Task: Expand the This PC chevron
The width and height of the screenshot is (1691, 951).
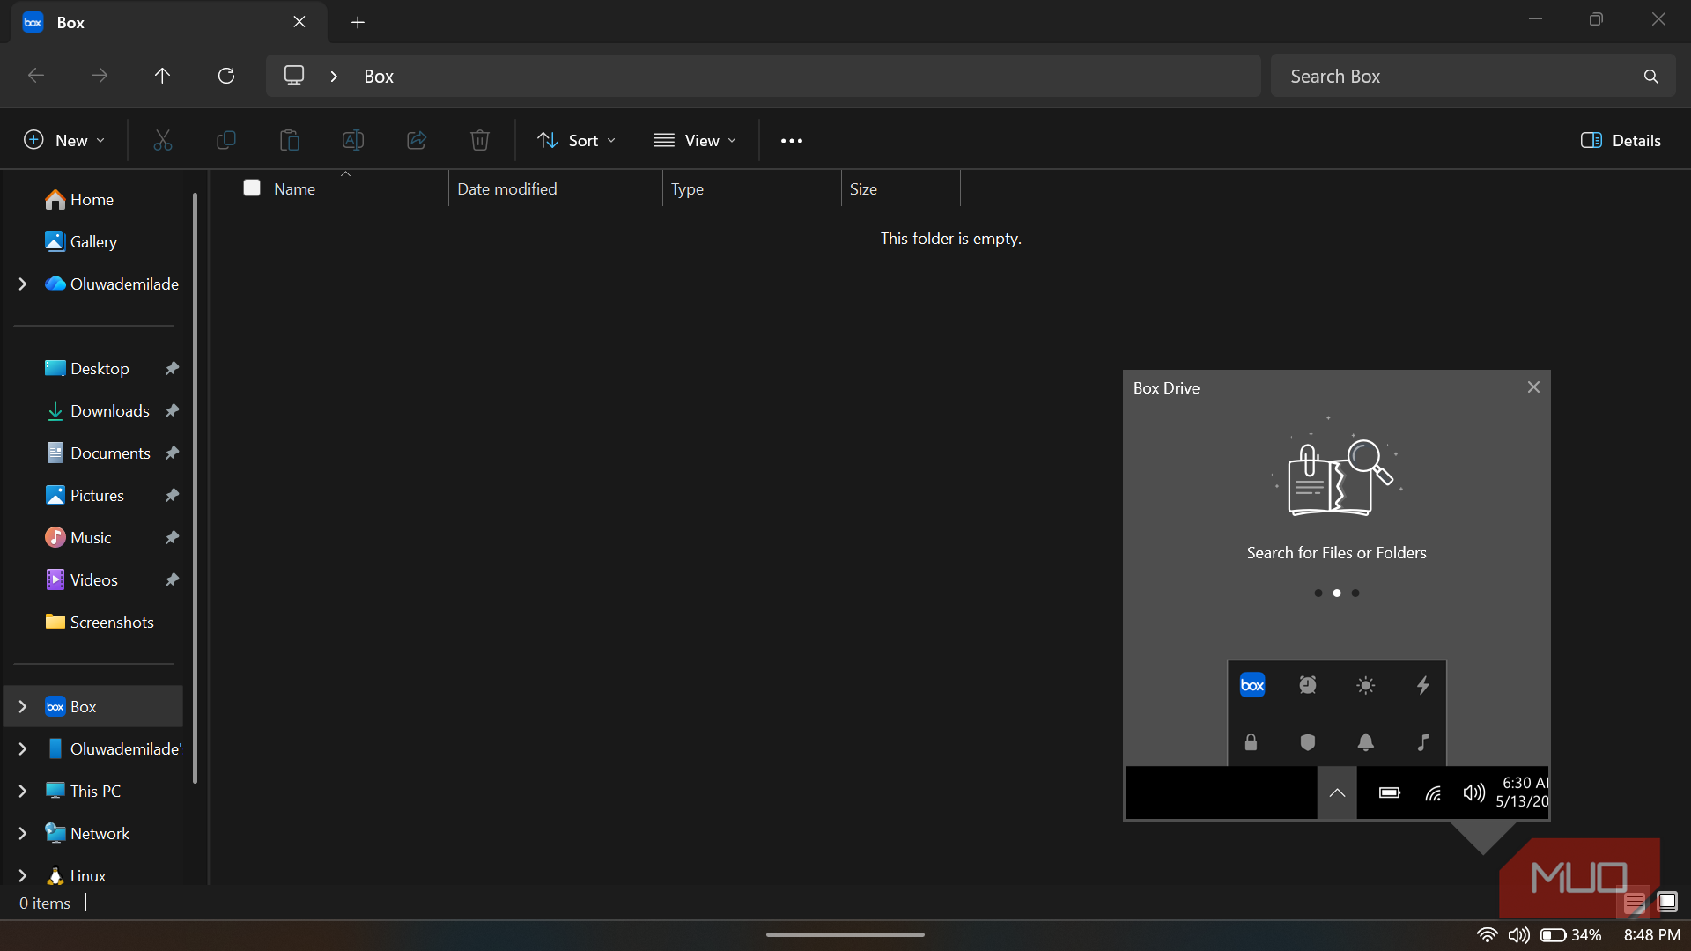Action: (23, 792)
